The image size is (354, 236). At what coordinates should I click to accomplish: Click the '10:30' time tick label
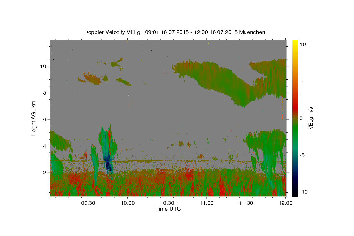pyautogui.click(x=167, y=203)
